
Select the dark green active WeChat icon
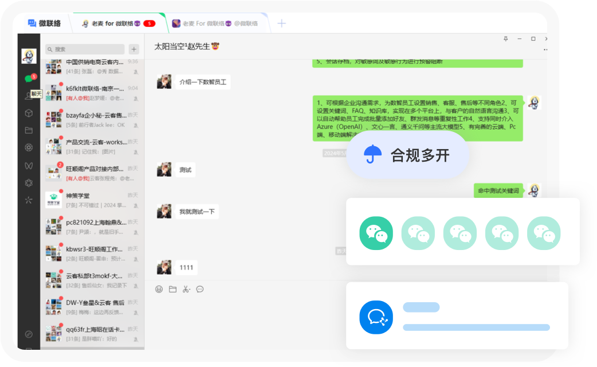pyautogui.click(x=376, y=232)
